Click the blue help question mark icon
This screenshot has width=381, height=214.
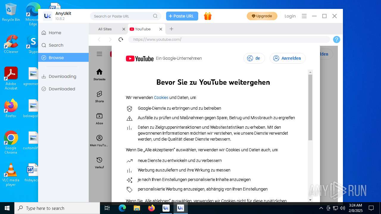(336, 40)
